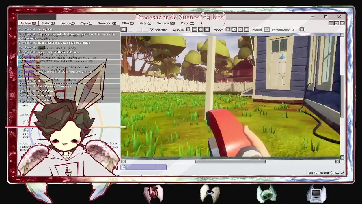Click the Ctrl indicator in status bar

pos(317,173)
